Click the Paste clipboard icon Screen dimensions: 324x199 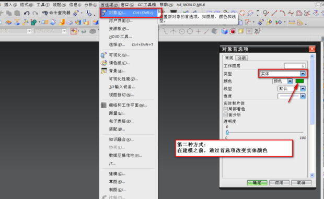pyautogui.click(x=17, y=13)
